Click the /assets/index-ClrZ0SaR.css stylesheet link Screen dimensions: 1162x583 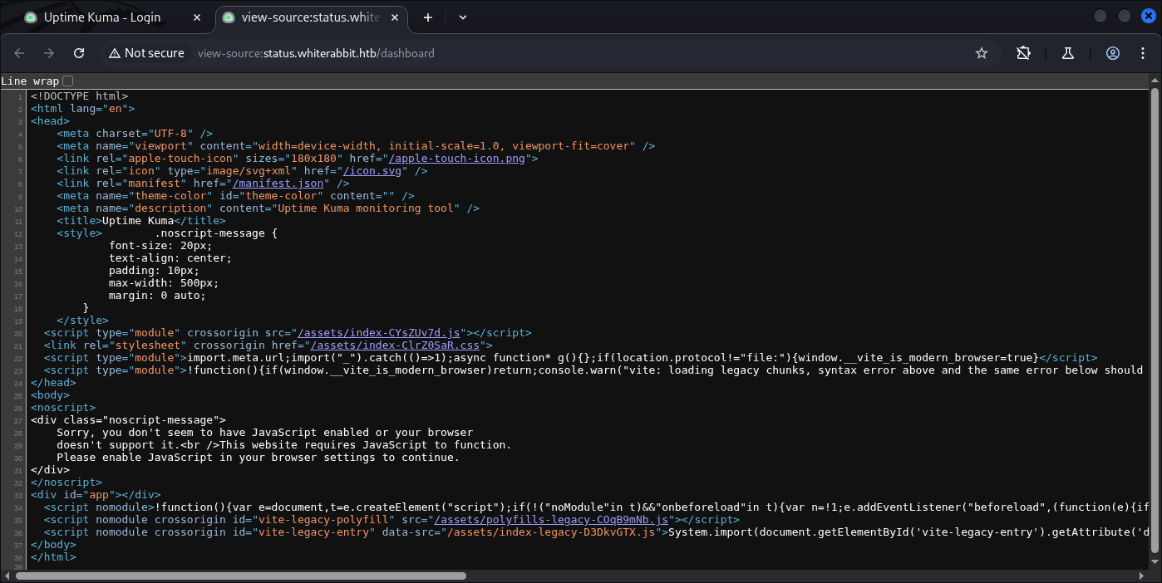pos(397,345)
